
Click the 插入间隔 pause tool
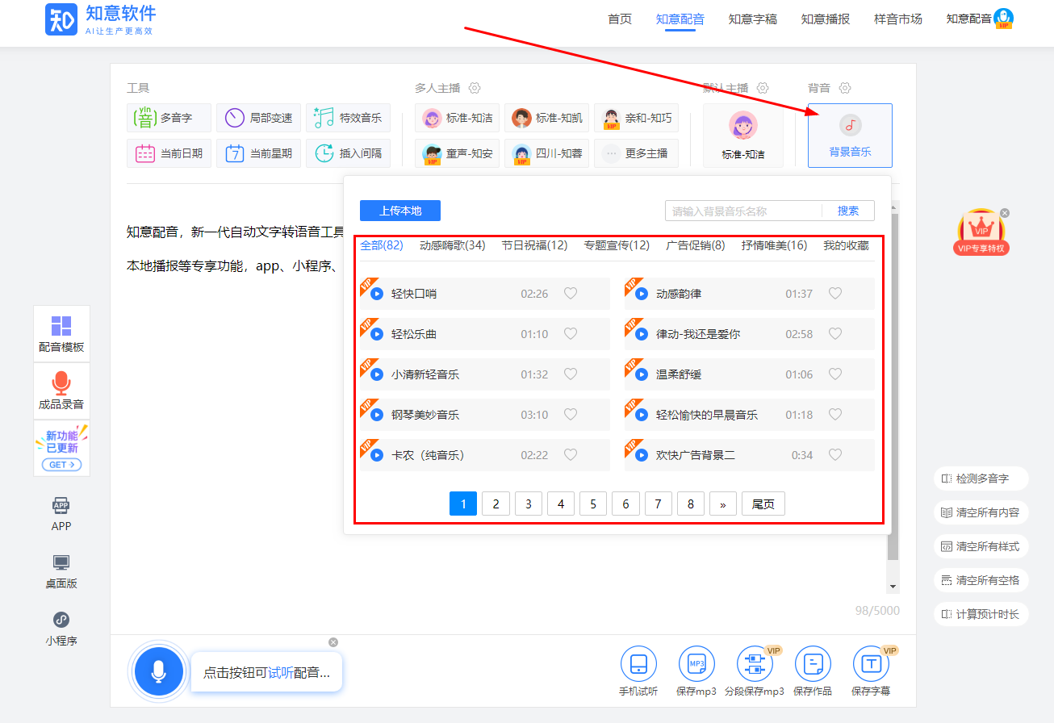click(348, 153)
